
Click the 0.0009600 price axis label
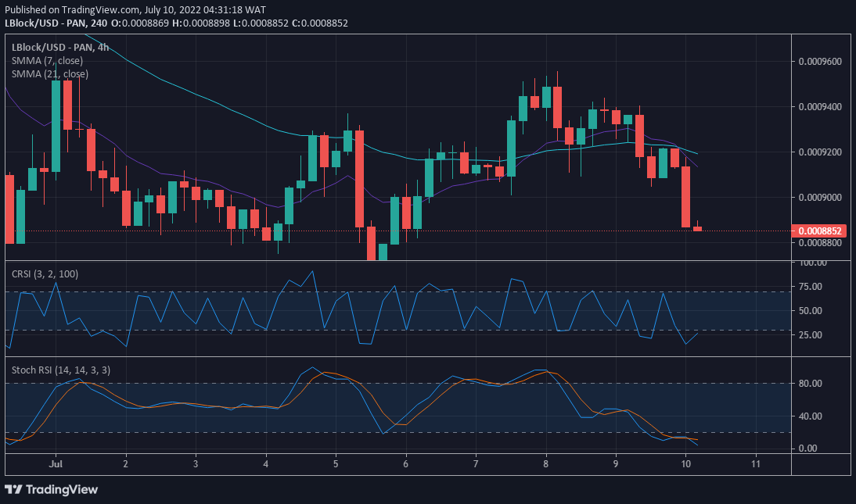[820, 61]
